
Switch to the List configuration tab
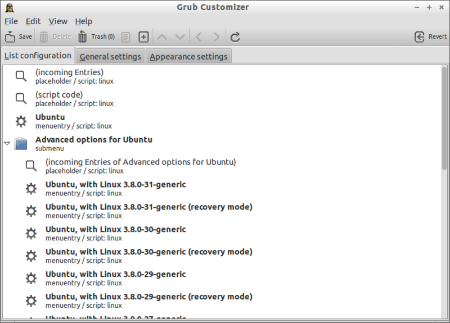[38, 55]
